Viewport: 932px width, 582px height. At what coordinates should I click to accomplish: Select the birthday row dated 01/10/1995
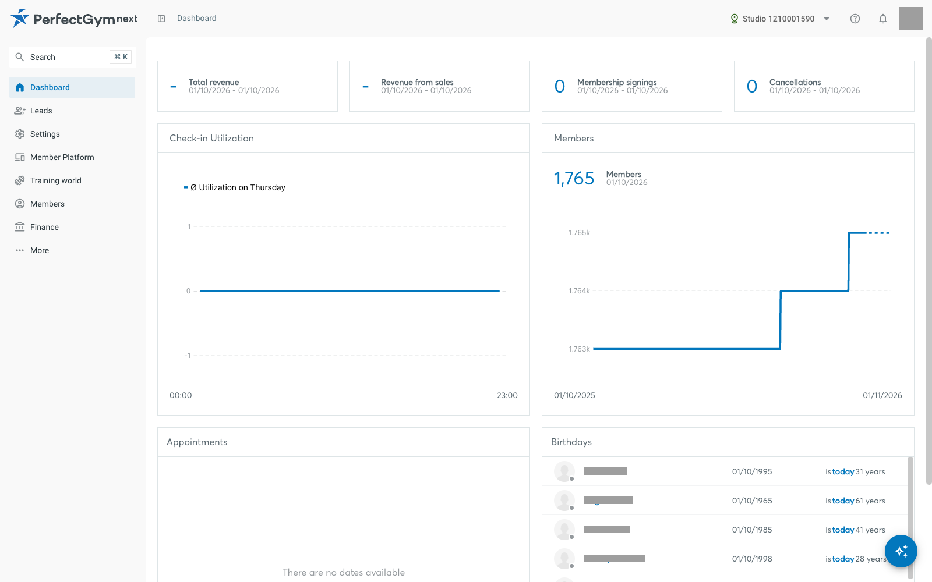[x=725, y=471]
